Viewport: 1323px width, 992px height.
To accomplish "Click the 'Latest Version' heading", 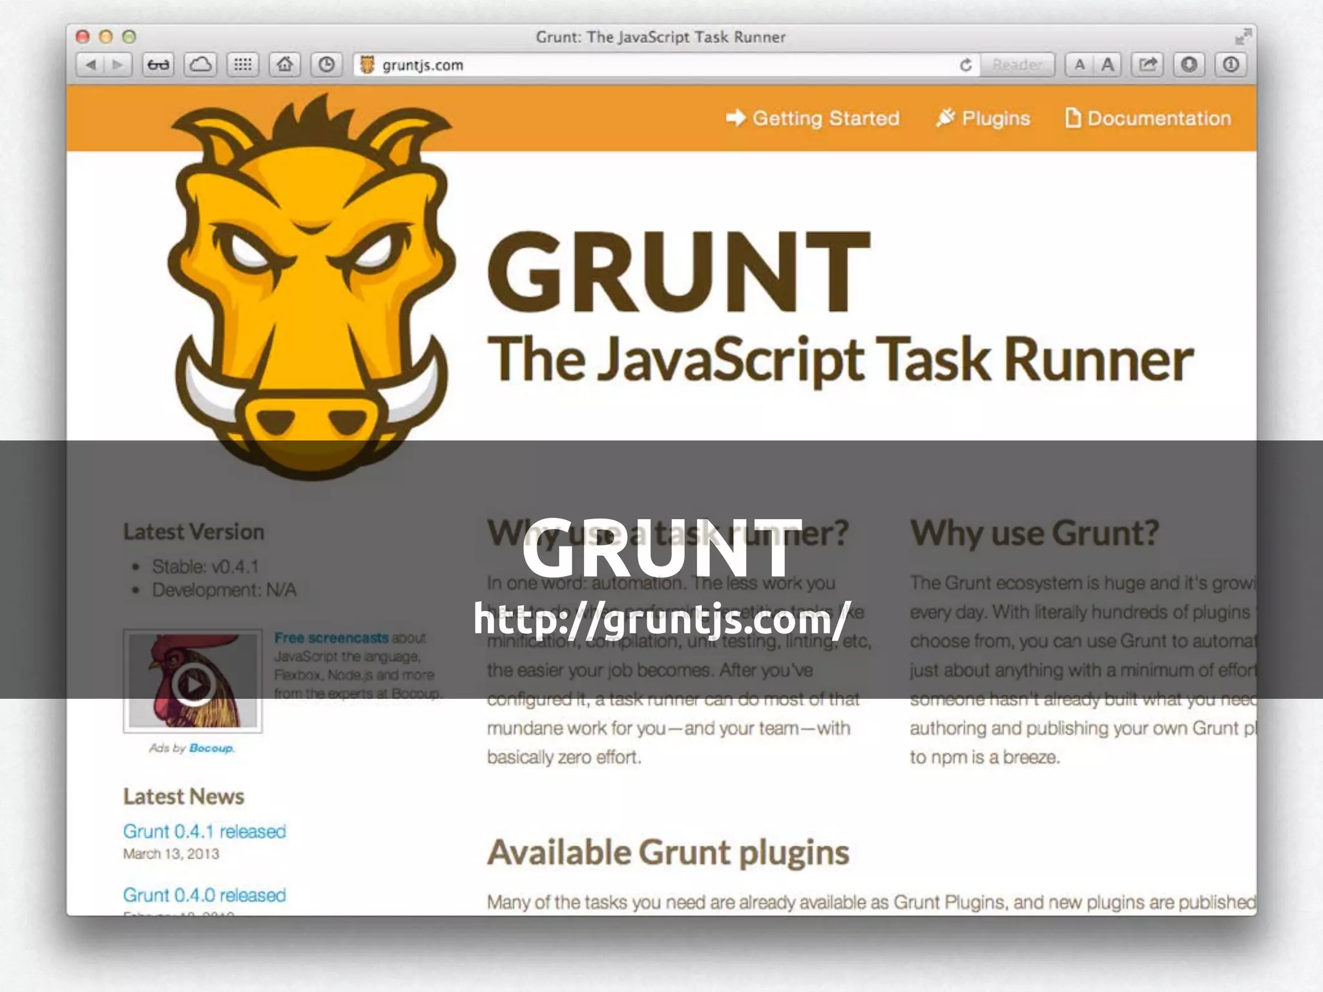I will (x=194, y=532).
